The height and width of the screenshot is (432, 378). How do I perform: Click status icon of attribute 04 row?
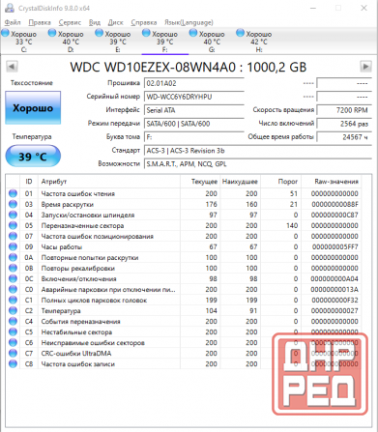pos(13,215)
